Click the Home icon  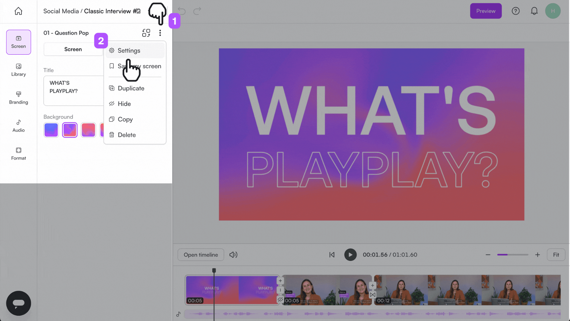click(18, 11)
